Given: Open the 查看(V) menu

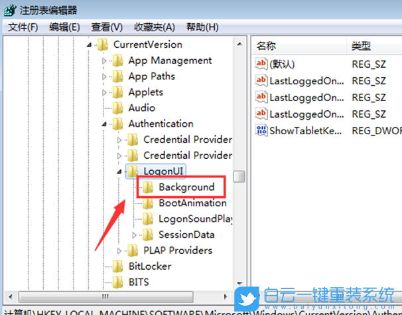Looking at the screenshot, I should point(107,27).
